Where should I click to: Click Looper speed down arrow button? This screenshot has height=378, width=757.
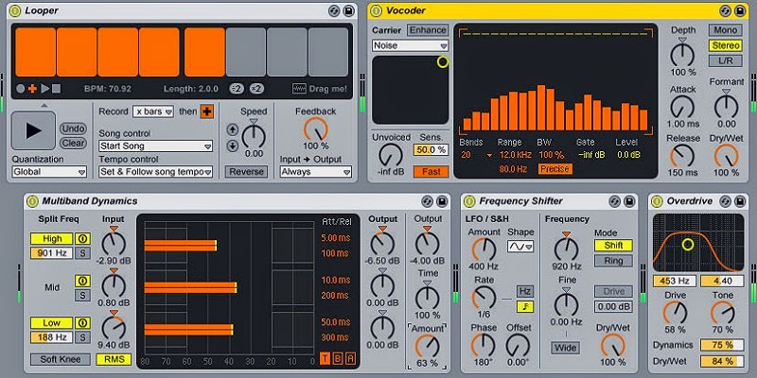click(x=233, y=146)
